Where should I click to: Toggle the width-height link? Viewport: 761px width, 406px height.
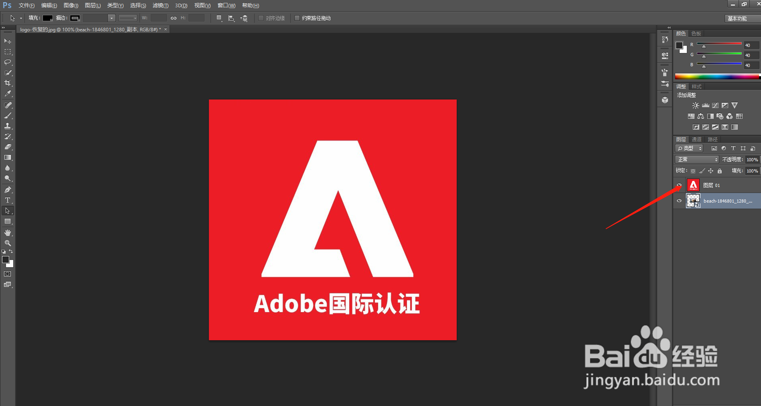tap(174, 18)
